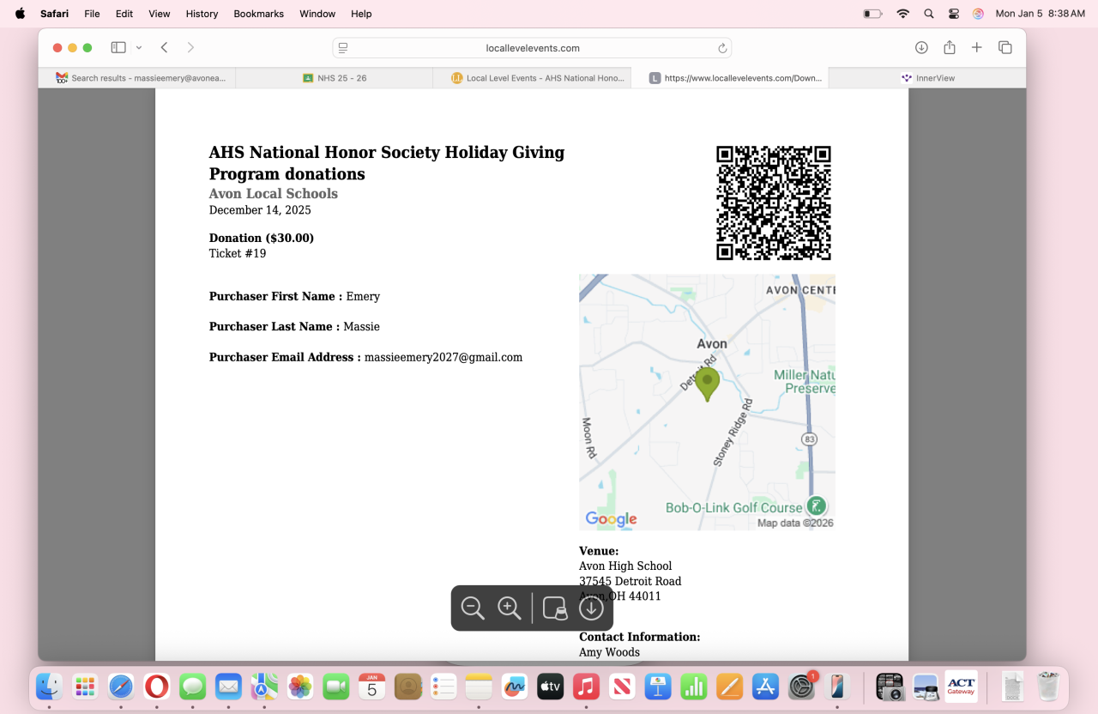This screenshot has height=714, width=1098.
Task: Open the page menu icon in the address bar
Action: point(343,48)
